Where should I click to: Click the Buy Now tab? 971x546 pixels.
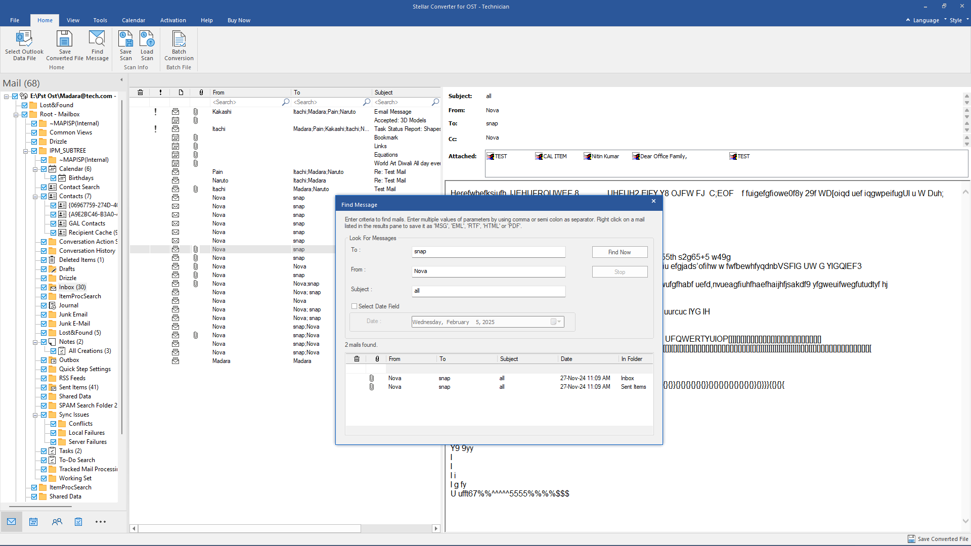pyautogui.click(x=239, y=20)
